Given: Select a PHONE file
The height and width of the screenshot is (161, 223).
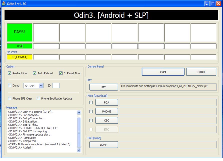Looking at the screenshot, I should pos(106,111).
